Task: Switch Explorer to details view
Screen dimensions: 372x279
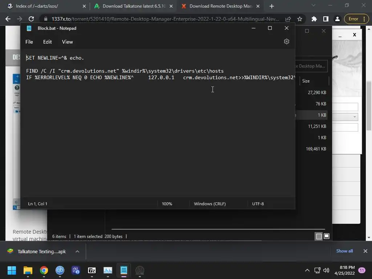Action: [319, 236]
